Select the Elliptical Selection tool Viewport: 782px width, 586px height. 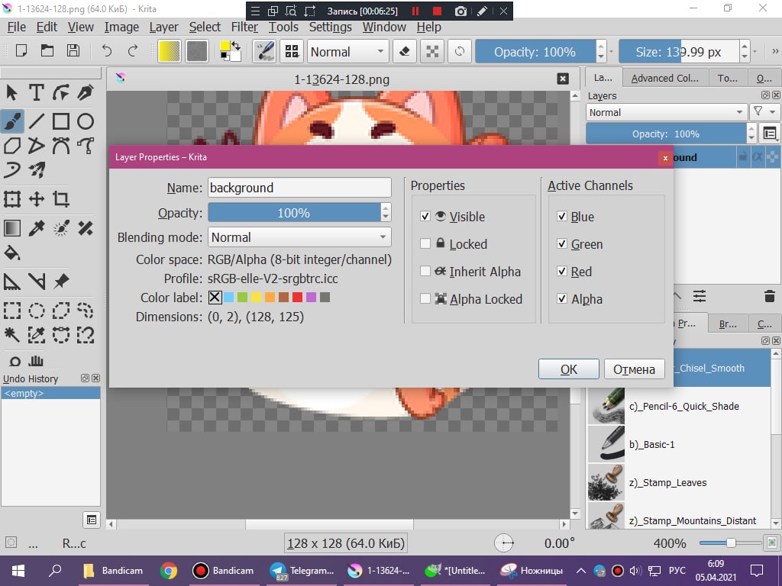pyautogui.click(x=37, y=310)
